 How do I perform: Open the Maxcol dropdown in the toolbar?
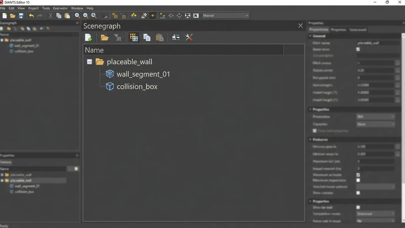[226, 16]
